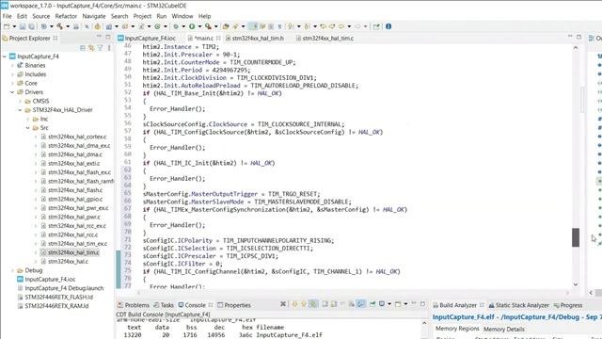Collapse the STM32F4xx_HAL_Driver folder
Viewport: 602px width, 339px height.
20,110
